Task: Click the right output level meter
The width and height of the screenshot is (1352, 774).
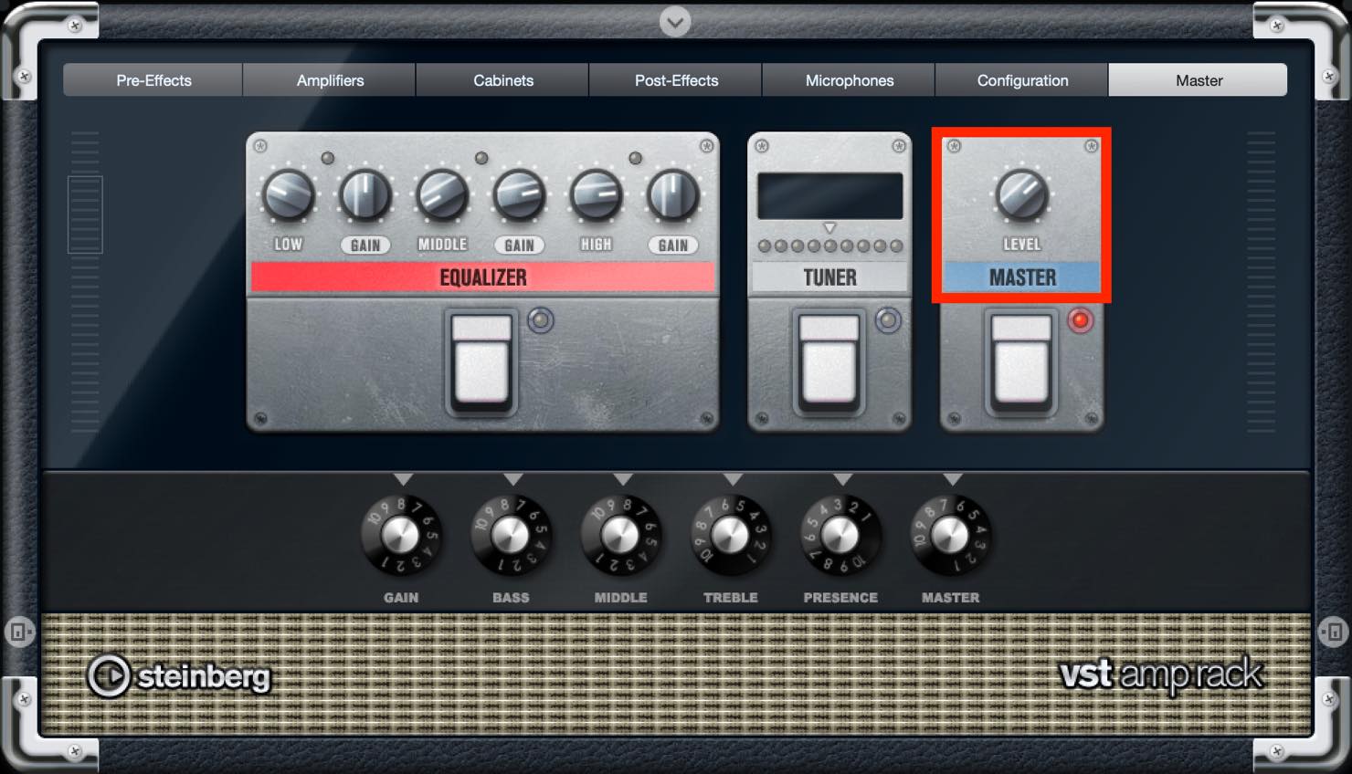Action: (x=1261, y=281)
